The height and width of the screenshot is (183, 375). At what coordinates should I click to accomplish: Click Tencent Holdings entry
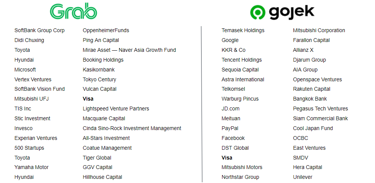[x=242, y=60]
